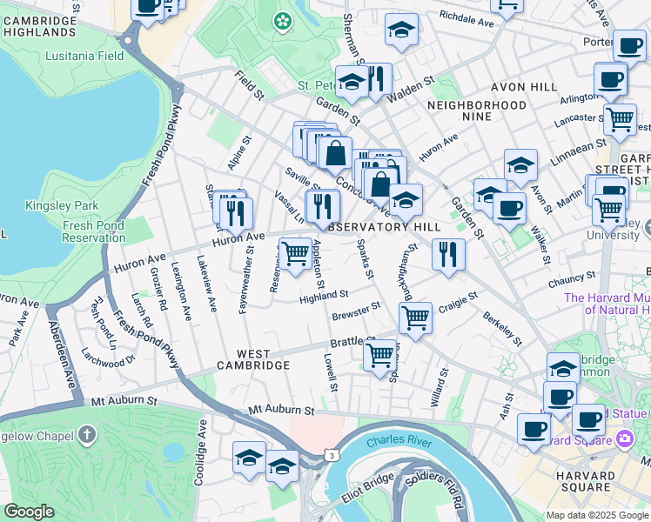This screenshot has width=651, height=522.
Task: Click the right school marker near Route 3 shield
Action: 282,466
